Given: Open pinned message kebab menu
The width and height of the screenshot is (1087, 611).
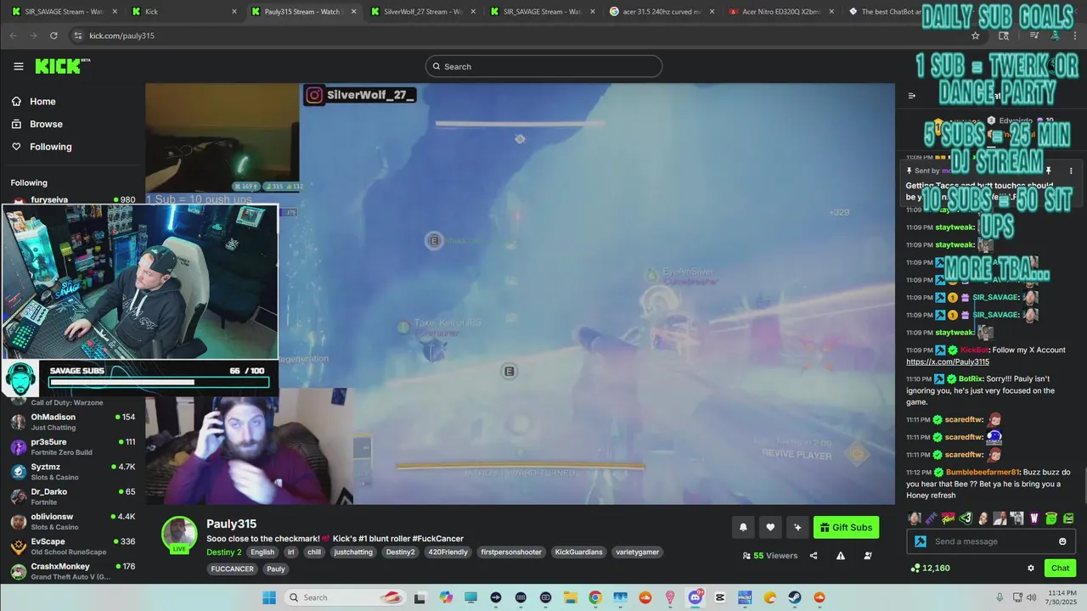Looking at the screenshot, I should click(x=1071, y=171).
